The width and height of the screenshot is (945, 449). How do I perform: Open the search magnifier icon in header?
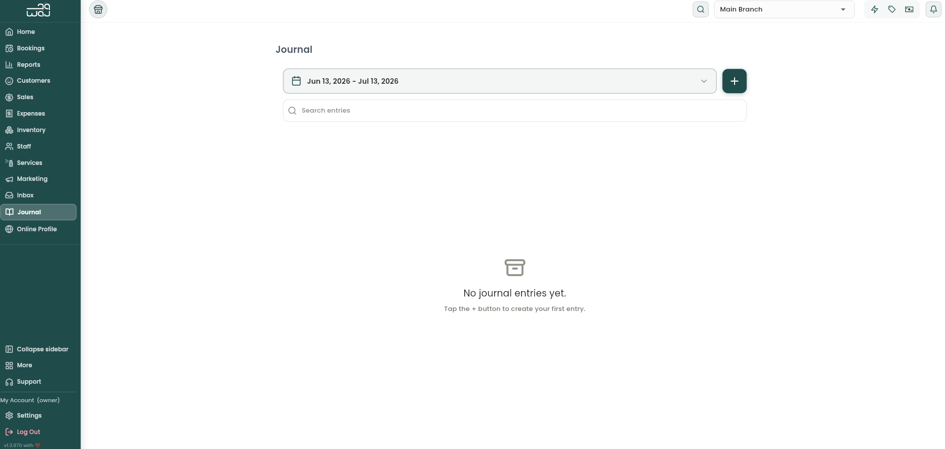701,9
